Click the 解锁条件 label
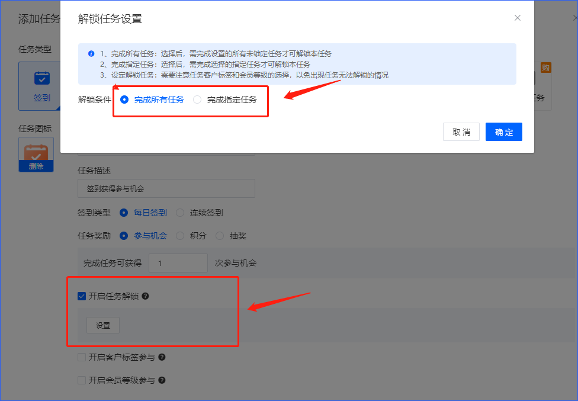 click(x=94, y=100)
